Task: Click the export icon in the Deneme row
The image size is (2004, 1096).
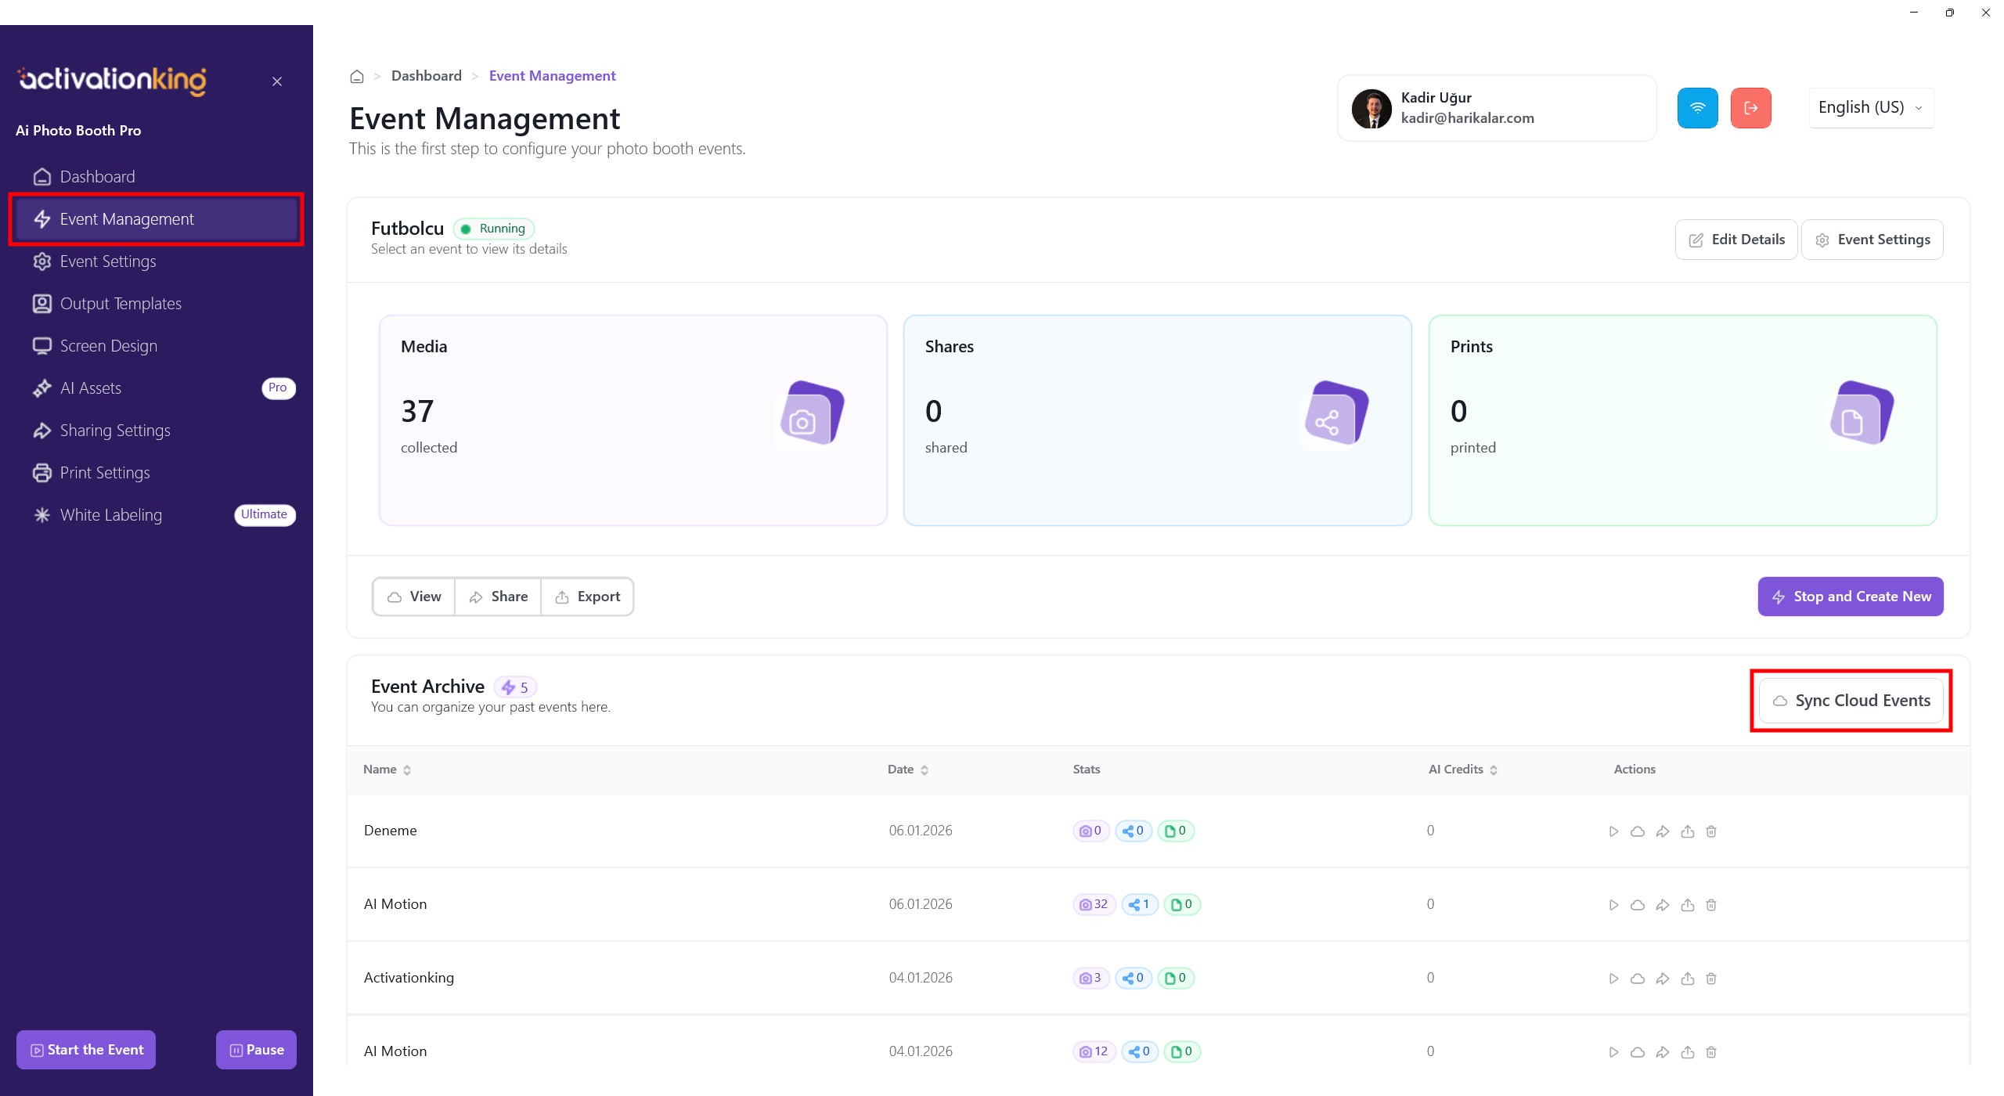Action: (1687, 831)
